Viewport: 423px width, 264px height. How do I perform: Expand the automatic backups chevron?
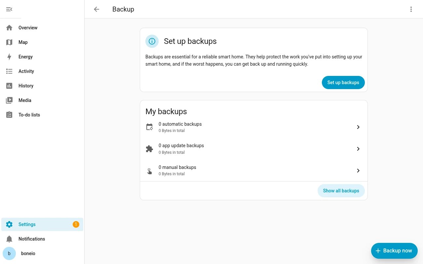358,127
